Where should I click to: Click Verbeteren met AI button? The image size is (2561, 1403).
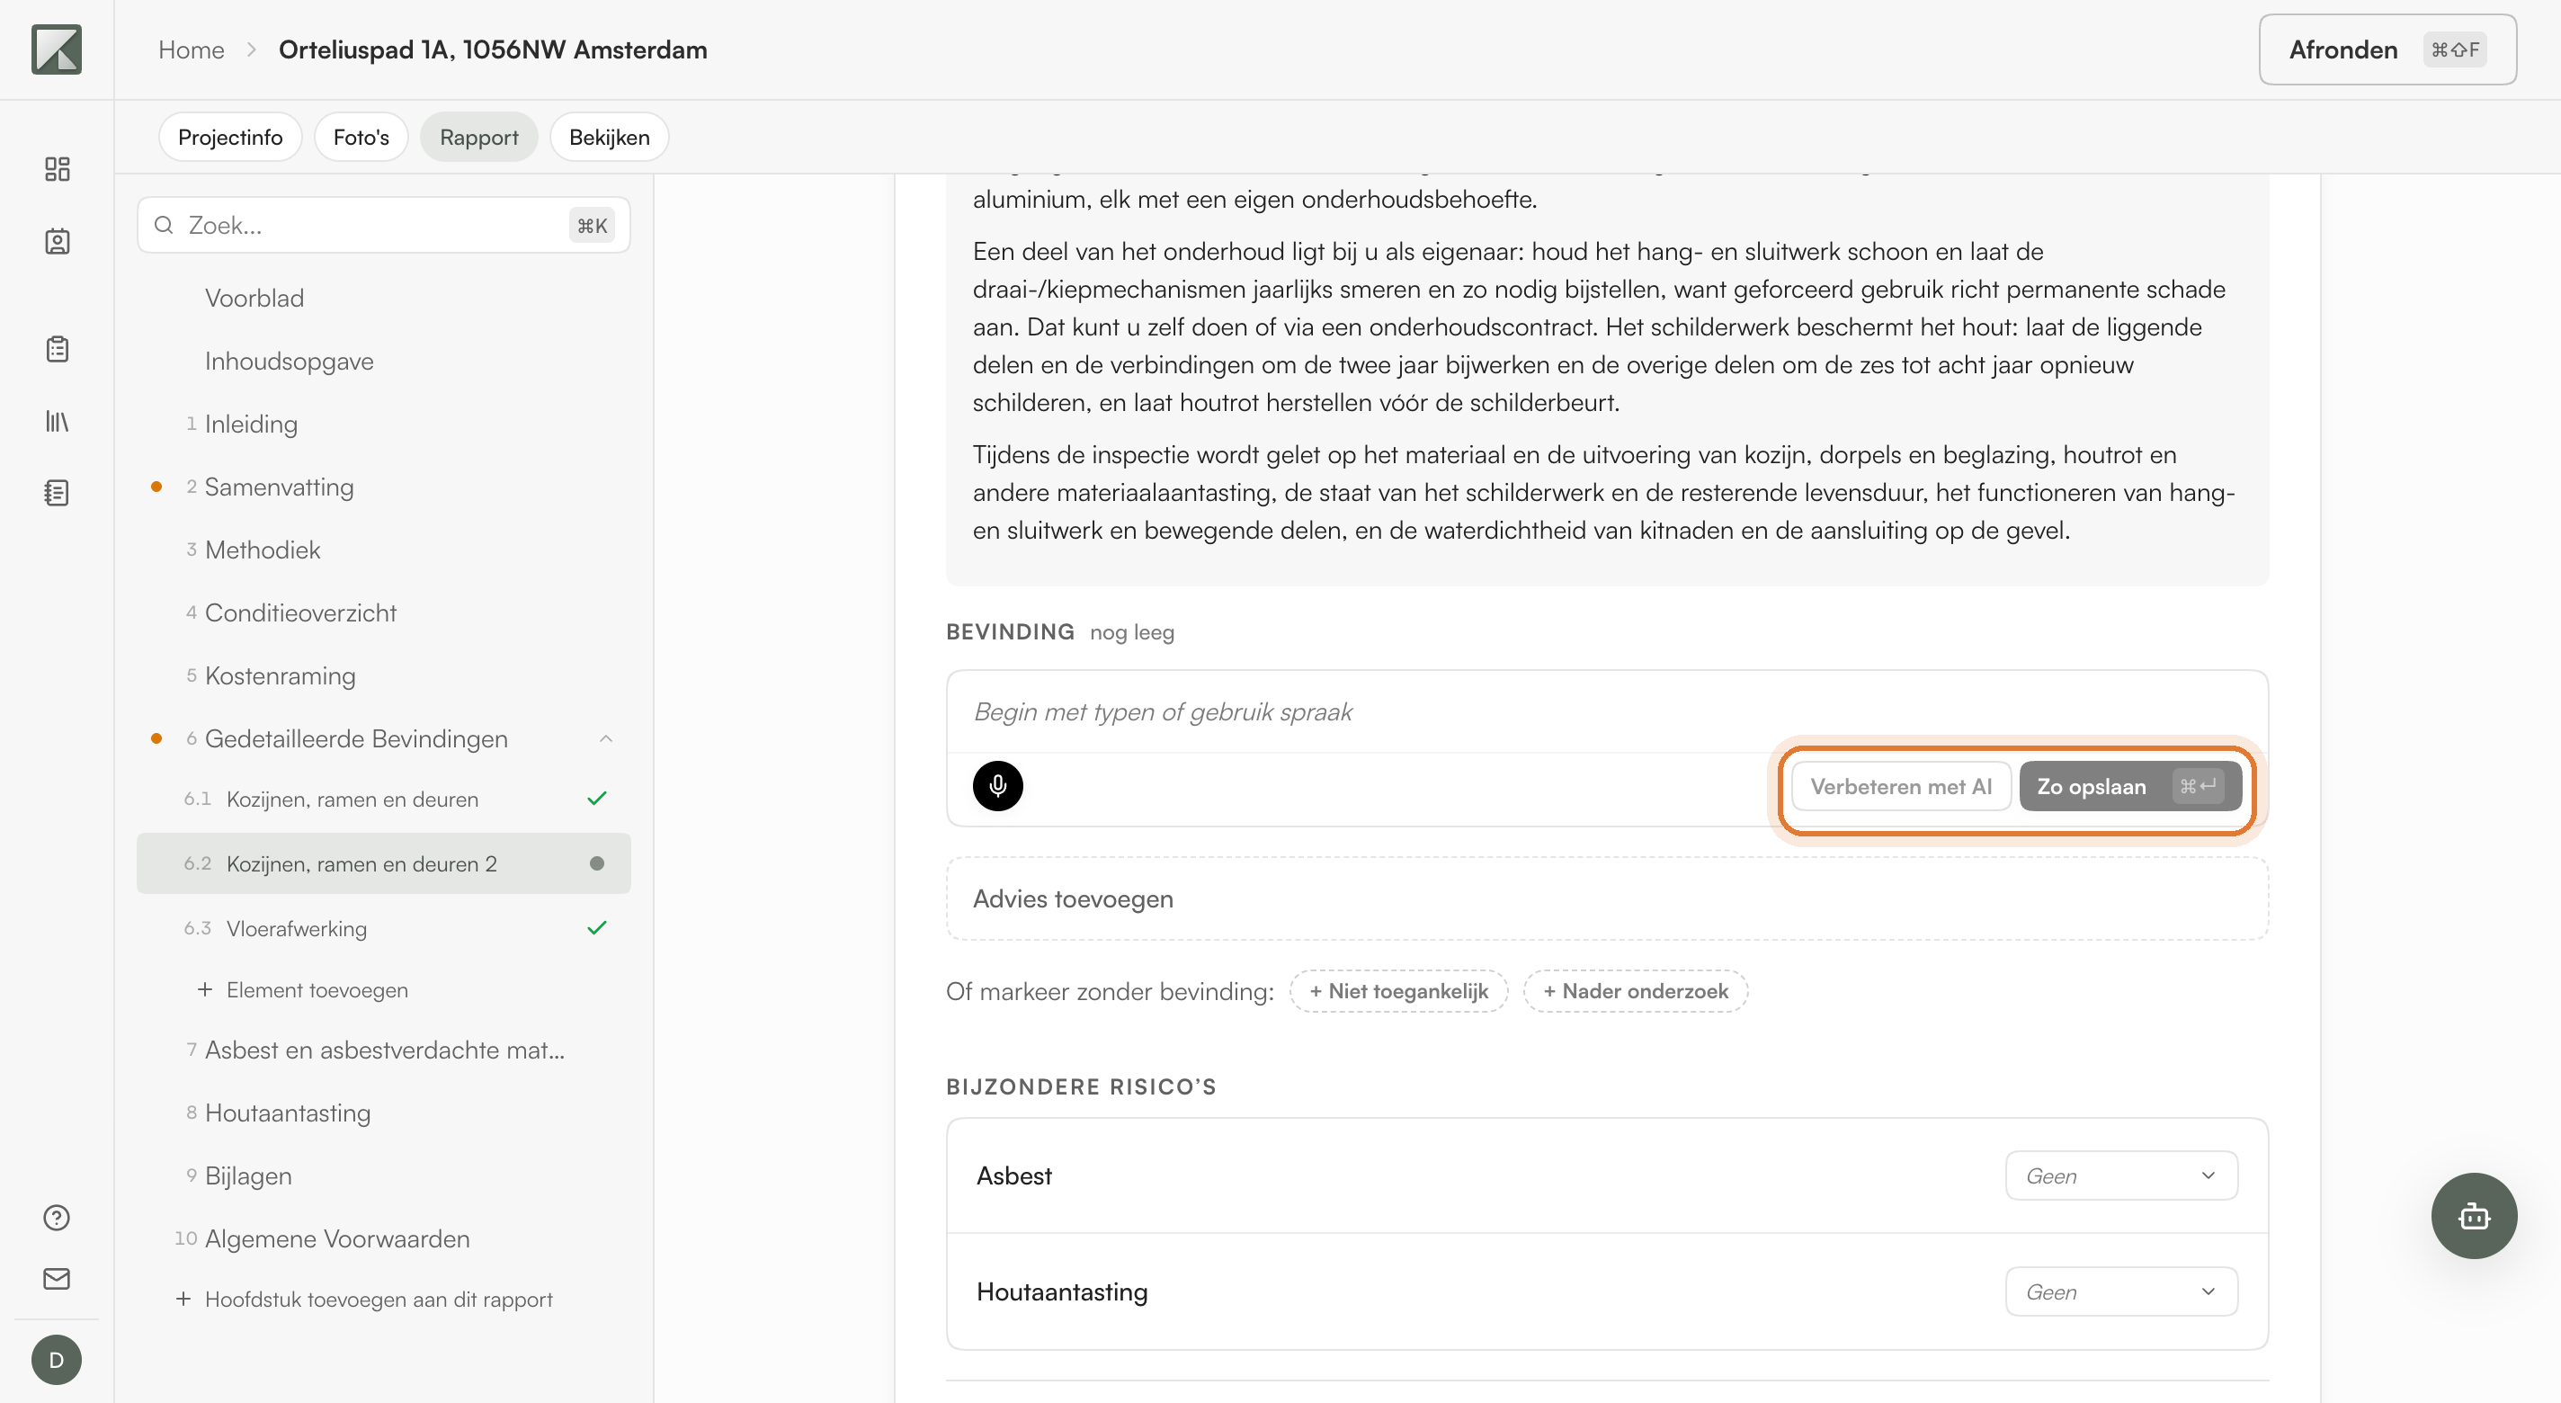[1901, 787]
